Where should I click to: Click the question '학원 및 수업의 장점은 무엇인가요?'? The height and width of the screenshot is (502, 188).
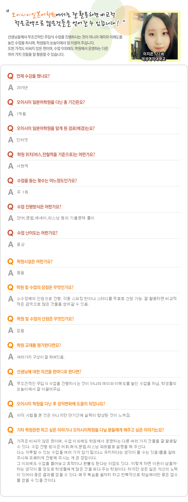click(x=45, y=288)
